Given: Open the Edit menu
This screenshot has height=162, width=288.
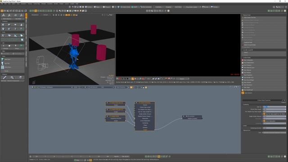Looking at the screenshot, I should point(5,4).
